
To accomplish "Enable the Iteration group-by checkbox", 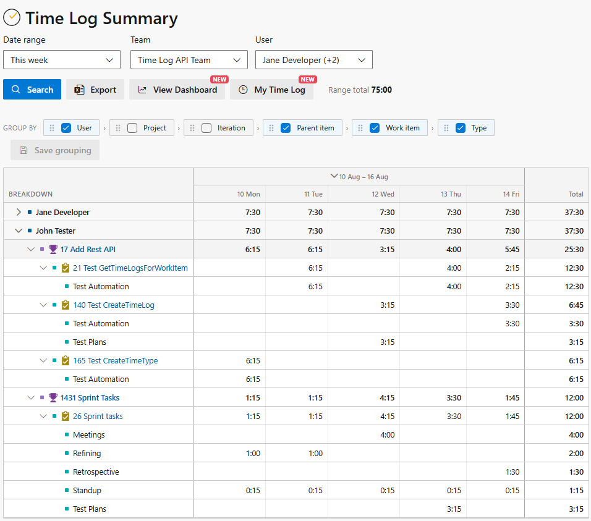I will pyautogui.click(x=206, y=128).
